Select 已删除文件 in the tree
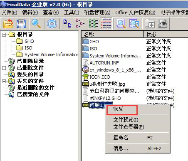 30,68
